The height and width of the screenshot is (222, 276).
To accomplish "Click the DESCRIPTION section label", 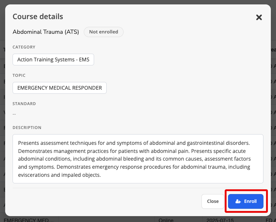I will coord(27,128).
